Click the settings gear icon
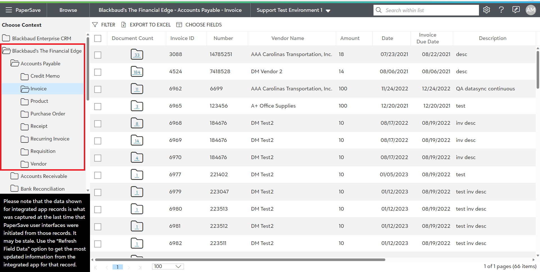Viewport: 540px width, 272px height. pyautogui.click(x=487, y=10)
